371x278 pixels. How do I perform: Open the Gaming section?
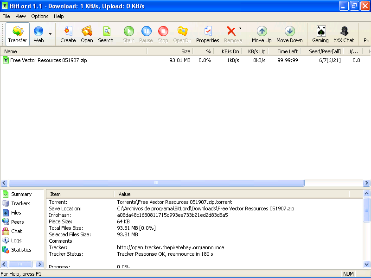pyautogui.click(x=320, y=34)
